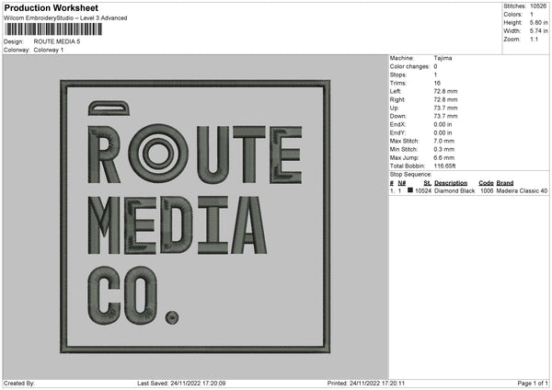Screen dimensions: 552x390
Task: Click the St. column header
Action: point(428,183)
